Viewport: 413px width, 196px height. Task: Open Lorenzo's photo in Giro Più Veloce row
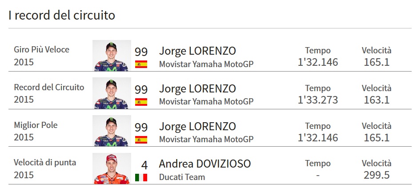(x=112, y=56)
